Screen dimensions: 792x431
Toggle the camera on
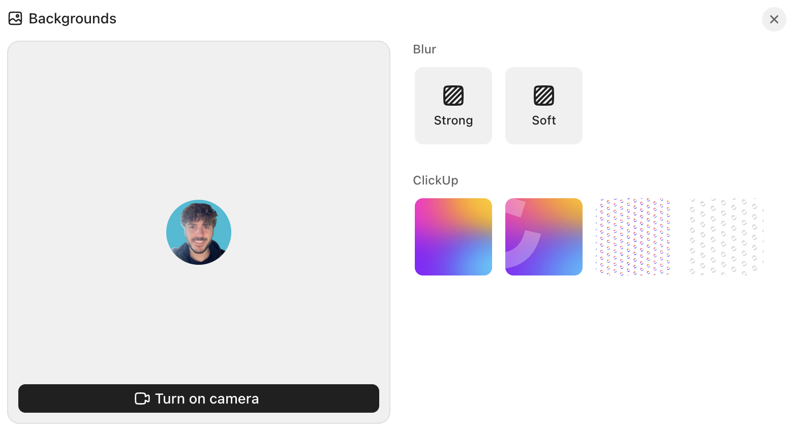tap(198, 398)
